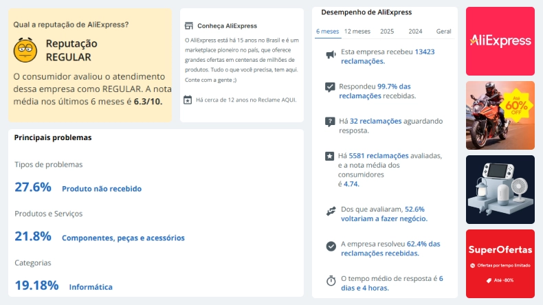Click the megaphone icon for complaints received

click(331, 54)
